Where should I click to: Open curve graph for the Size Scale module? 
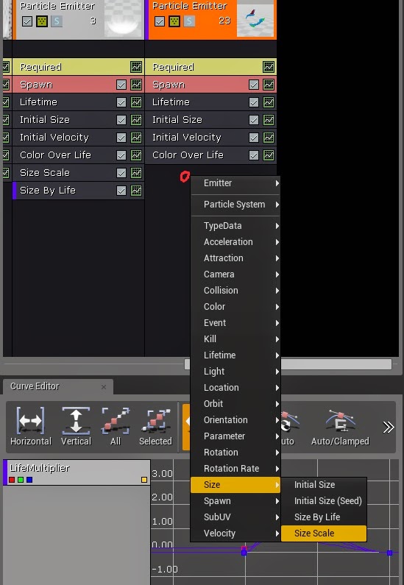[x=136, y=173]
